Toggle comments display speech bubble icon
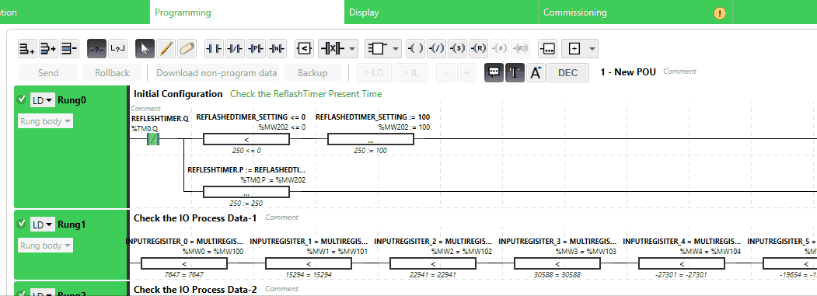 (494, 73)
